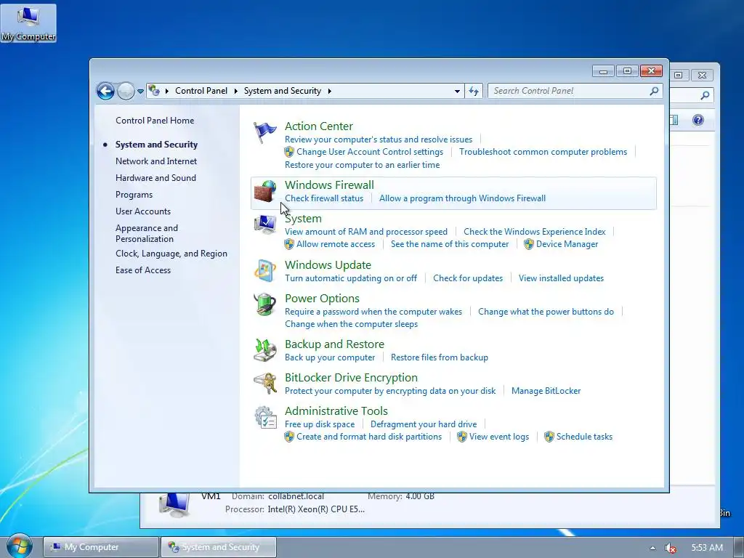Screen dimensions: 744x558
Task: Show hidden tray icons arrow
Action: 653,548
